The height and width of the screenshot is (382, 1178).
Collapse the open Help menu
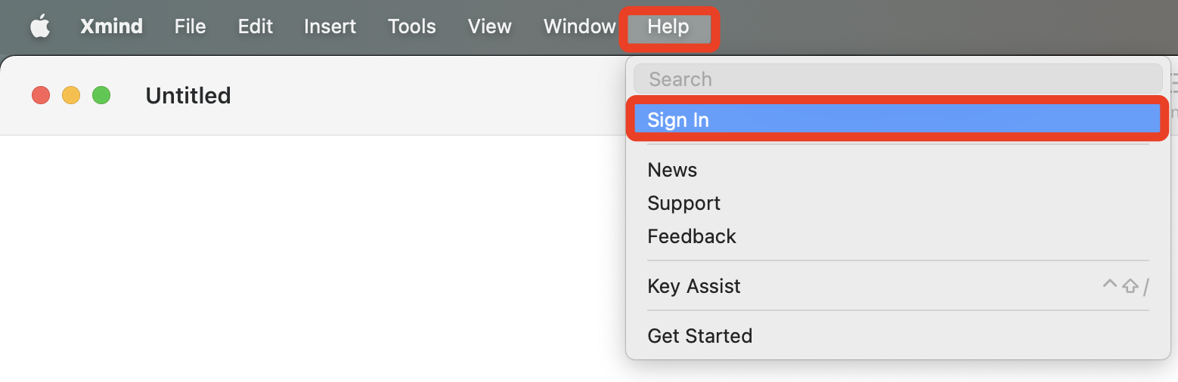tap(668, 27)
